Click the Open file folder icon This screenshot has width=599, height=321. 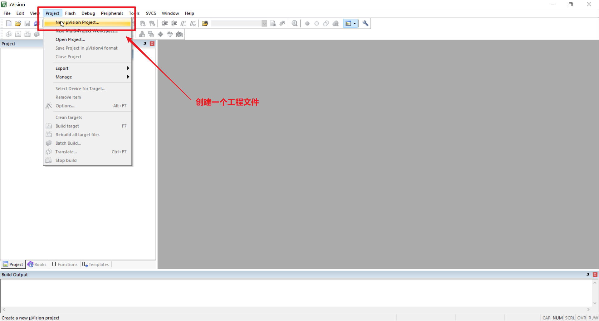tap(18, 23)
